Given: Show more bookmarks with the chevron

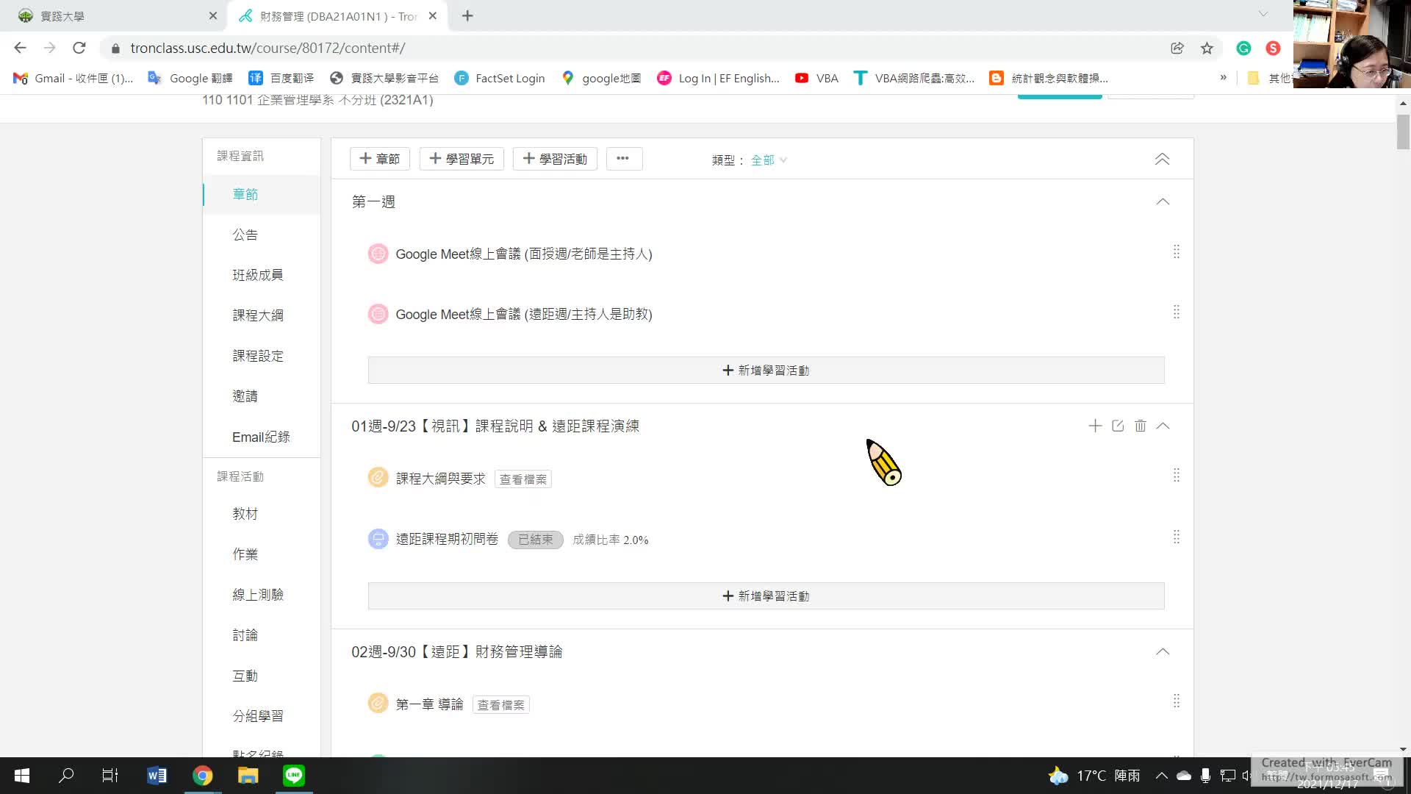Looking at the screenshot, I should (x=1223, y=78).
